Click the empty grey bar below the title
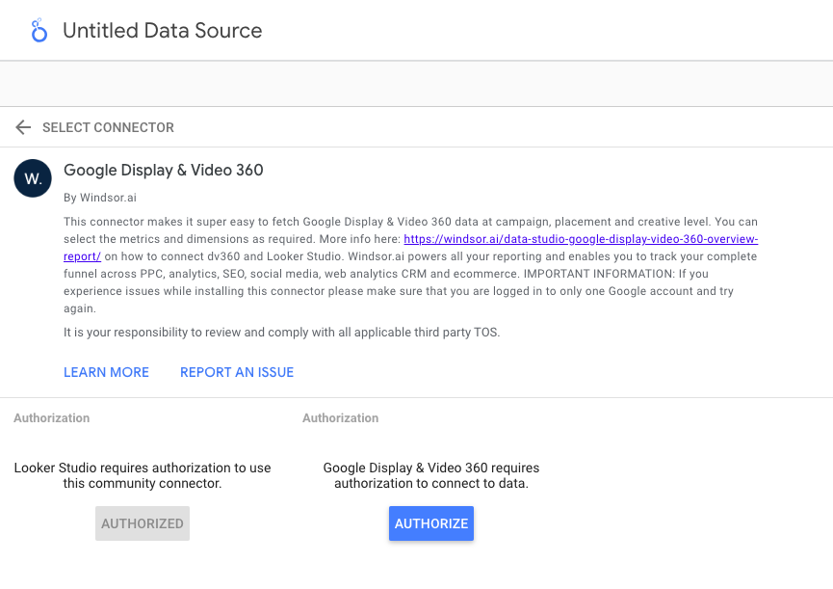 point(416,84)
